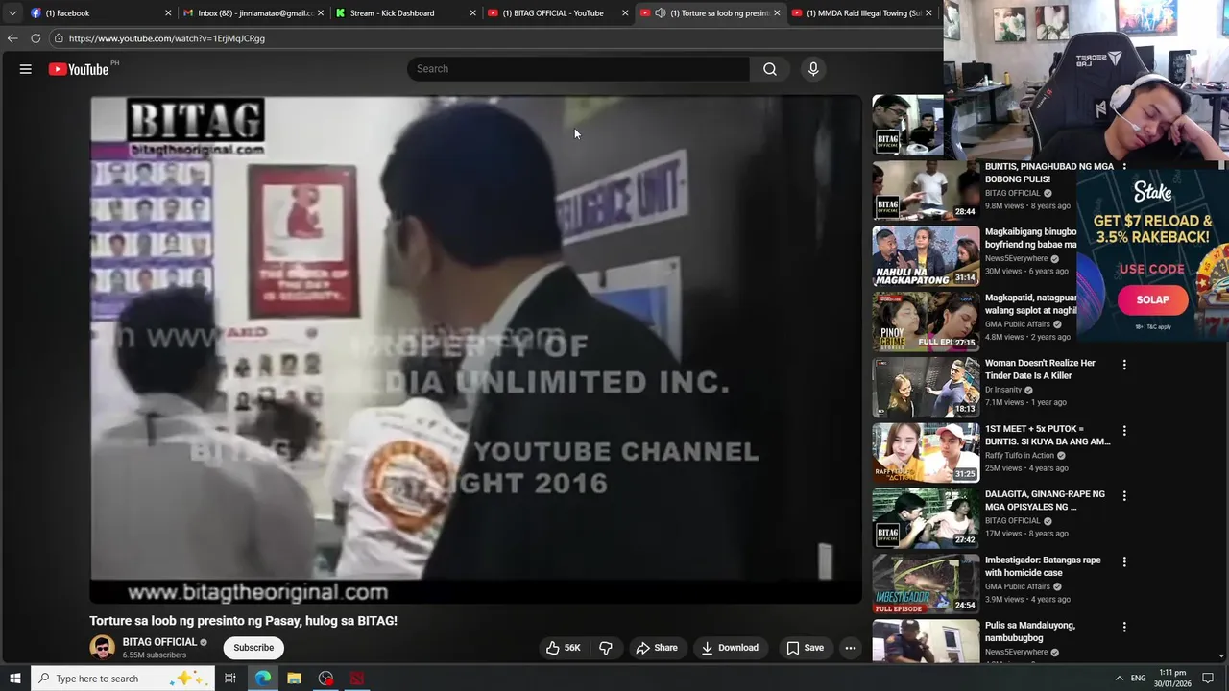The height and width of the screenshot is (691, 1229).
Task: Open Pinoy Crime Magkapatid video thumbnail
Action: [926, 322]
